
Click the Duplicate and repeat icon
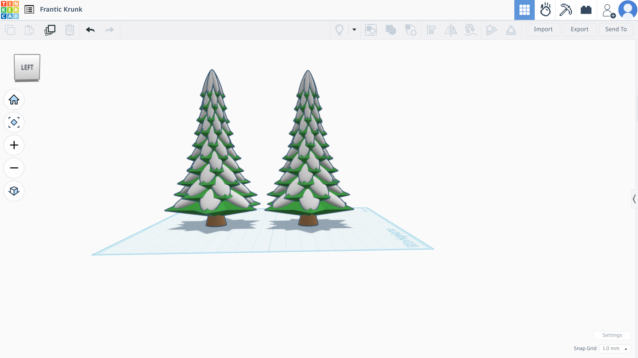click(50, 30)
